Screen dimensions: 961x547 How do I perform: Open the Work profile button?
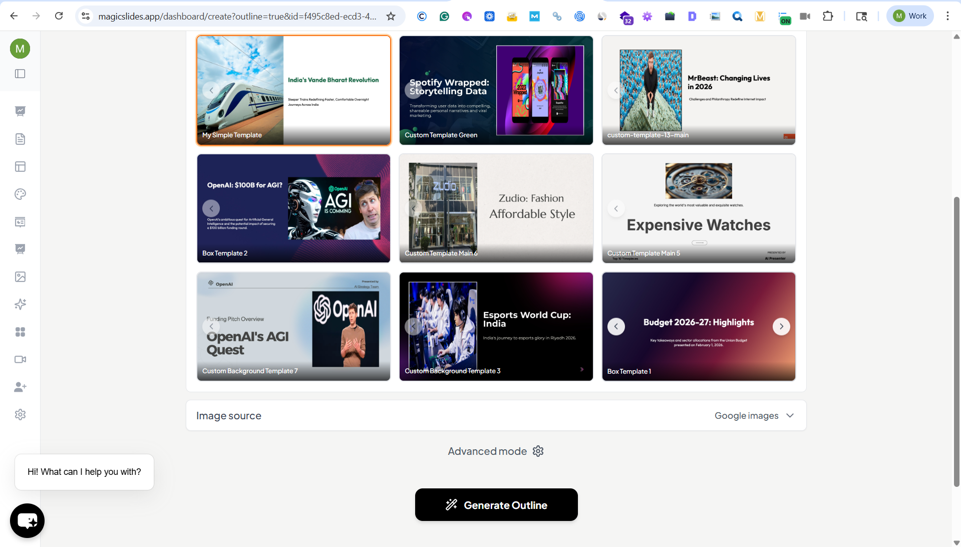coord(910,16)
